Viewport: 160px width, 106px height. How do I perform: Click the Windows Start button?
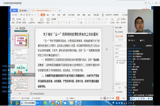point(11,103)
